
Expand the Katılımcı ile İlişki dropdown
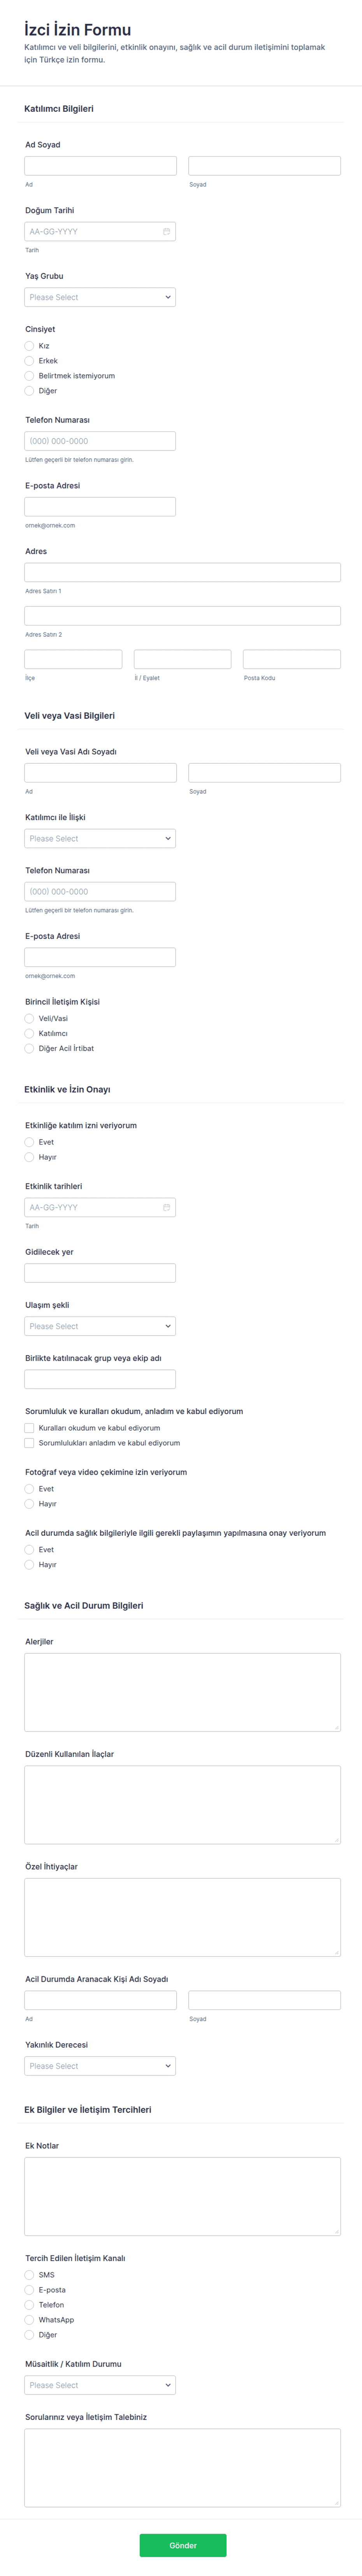[x=100, y=838]
